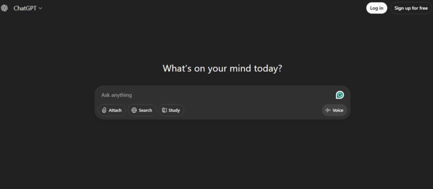Toggle the Study mode pill
The image size is (433, 189).
(171, 110)
